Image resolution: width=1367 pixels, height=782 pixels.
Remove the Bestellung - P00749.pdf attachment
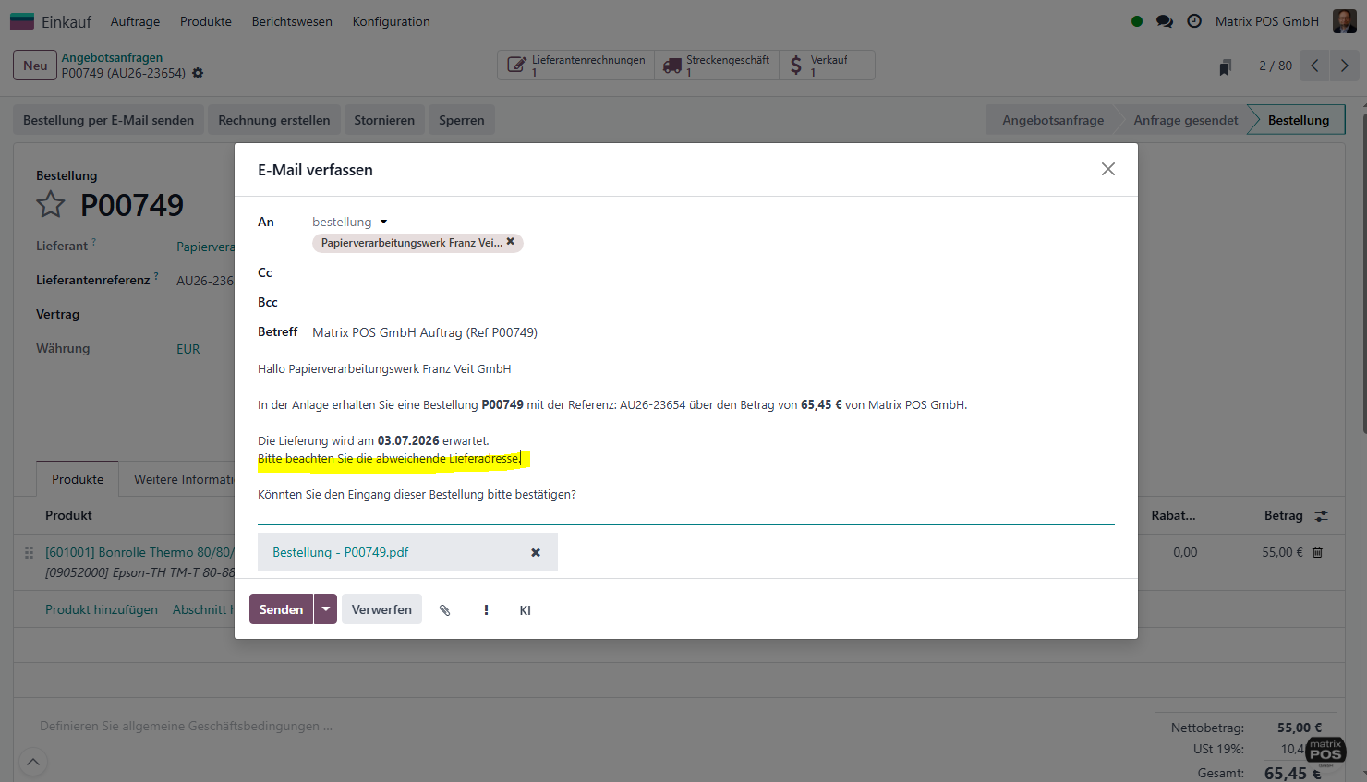[536, 552]
